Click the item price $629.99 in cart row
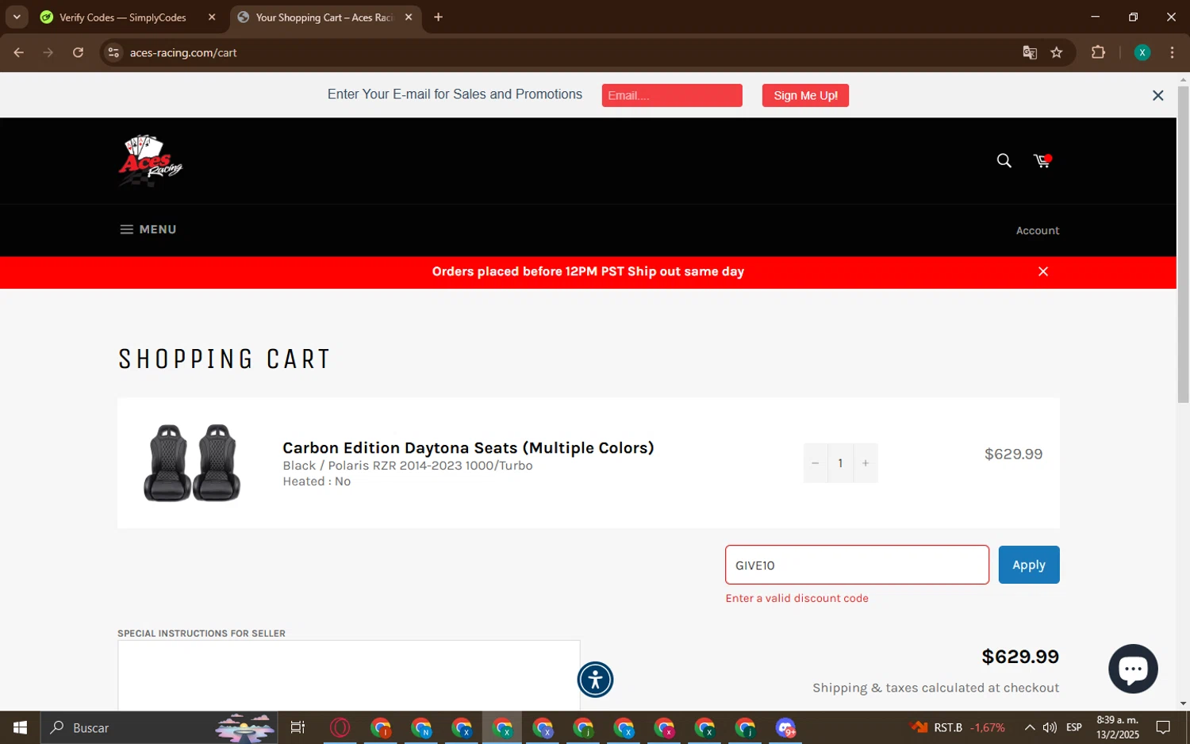The height and width of the screenshot is (744, 1190). pos(1013,454)
